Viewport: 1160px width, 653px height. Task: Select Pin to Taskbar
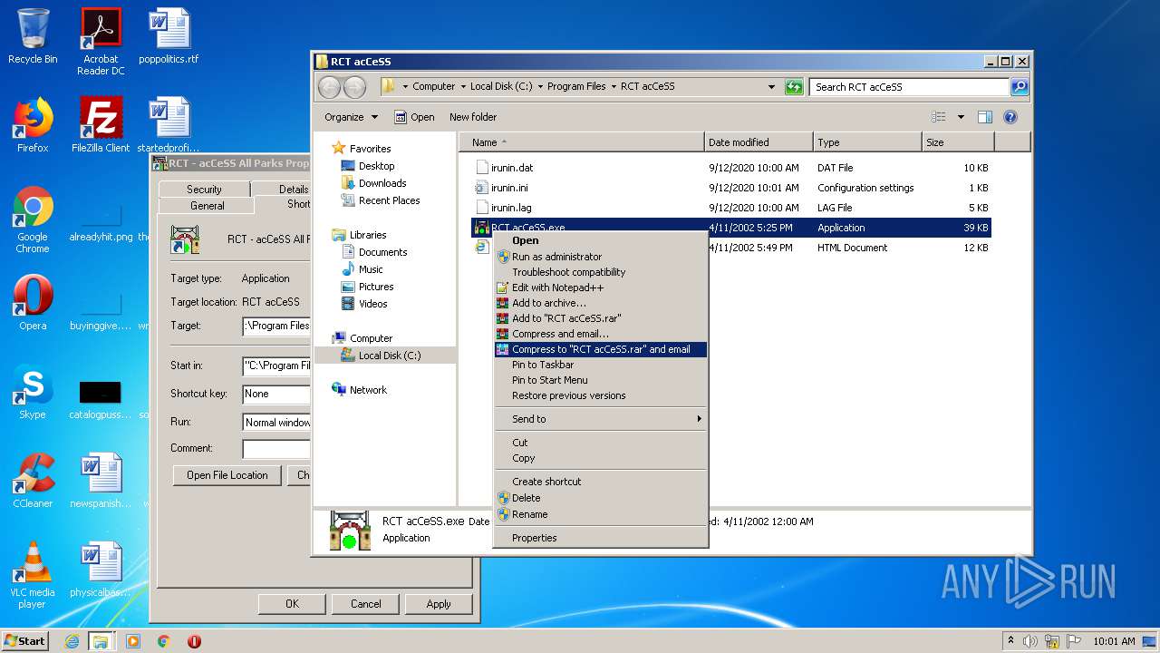(600, 365)
